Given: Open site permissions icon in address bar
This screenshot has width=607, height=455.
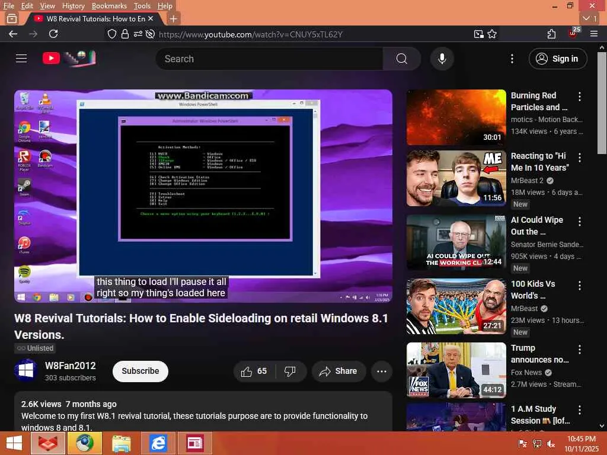Looking at the screenshot, I should [138, 34].
